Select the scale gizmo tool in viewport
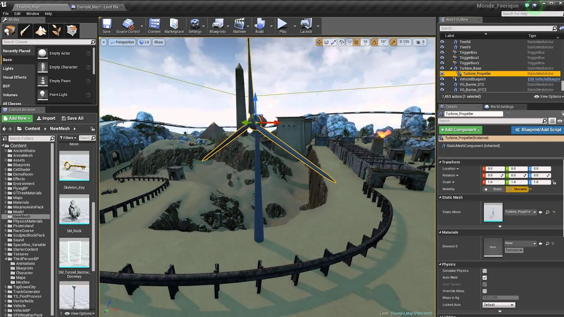The width and height of the screenshot is (564, 317). pyautogui.click(x=334, y=42)
